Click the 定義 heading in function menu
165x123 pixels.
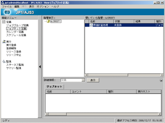tap(9, 22)
